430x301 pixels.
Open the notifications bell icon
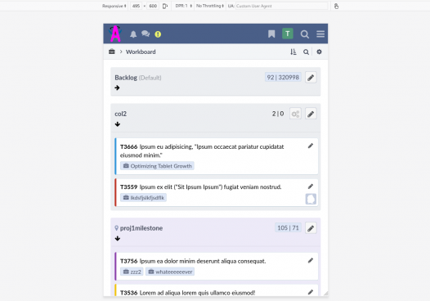133,34
